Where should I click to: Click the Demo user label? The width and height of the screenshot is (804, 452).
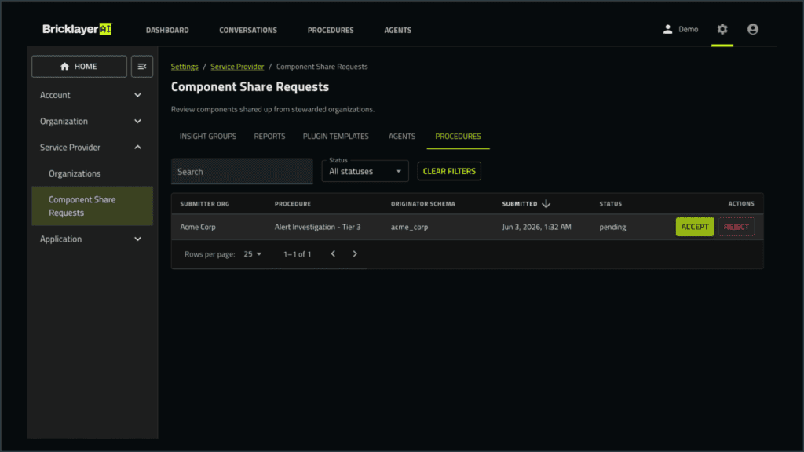click(688, 29)
